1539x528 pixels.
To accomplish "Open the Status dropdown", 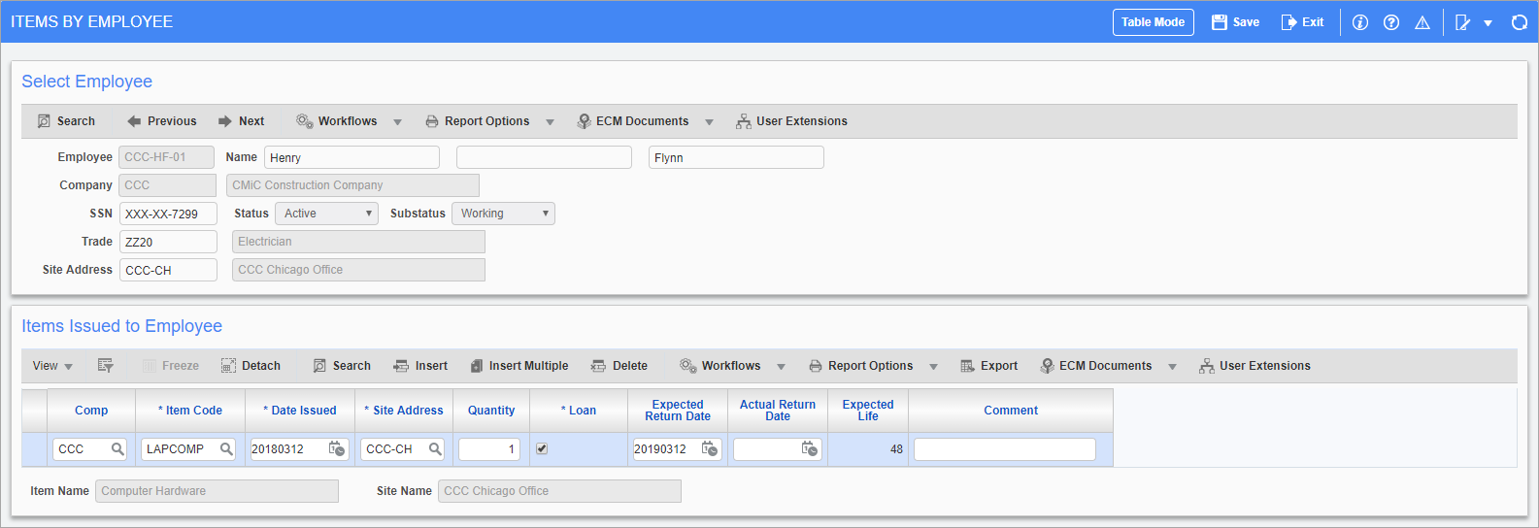I will coord(326,214).
